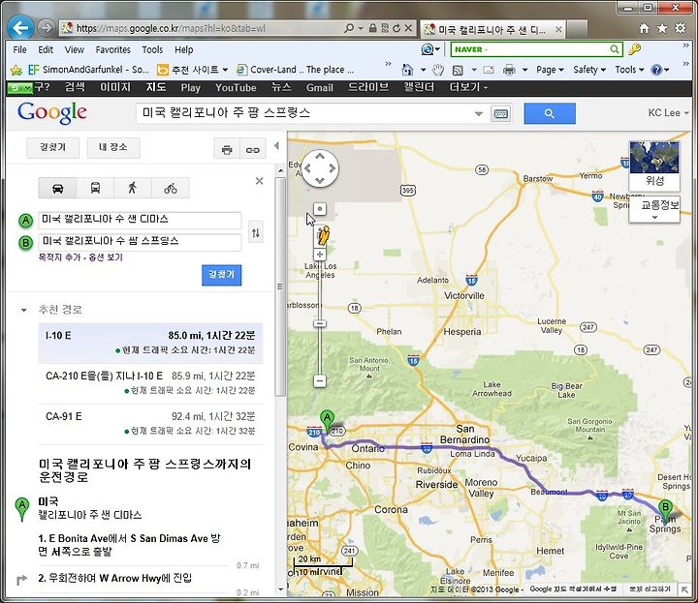Click the browser Back arrow button
The height and width of the screenshot is (603, 698).
pos(20,28)
